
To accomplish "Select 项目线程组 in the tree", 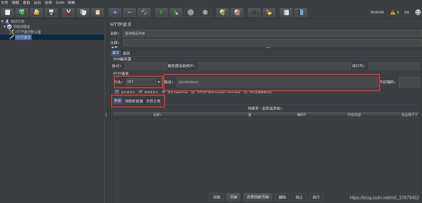I will [x=21, y=27].
